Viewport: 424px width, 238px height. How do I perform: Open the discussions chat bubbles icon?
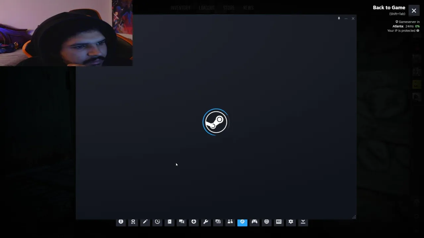click(182, 222)
